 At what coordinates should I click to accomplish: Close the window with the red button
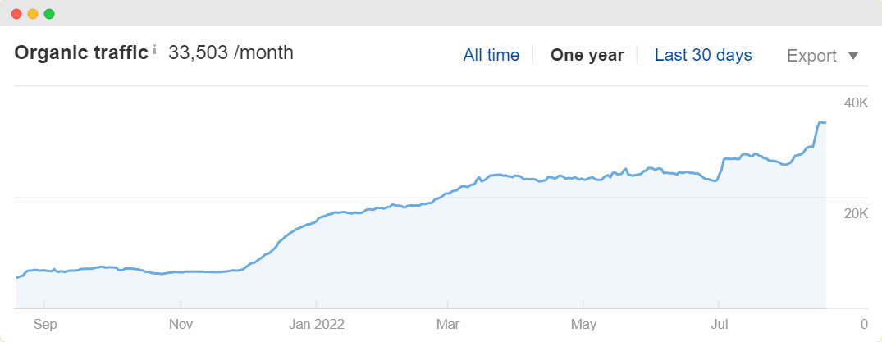coord(17,14)
